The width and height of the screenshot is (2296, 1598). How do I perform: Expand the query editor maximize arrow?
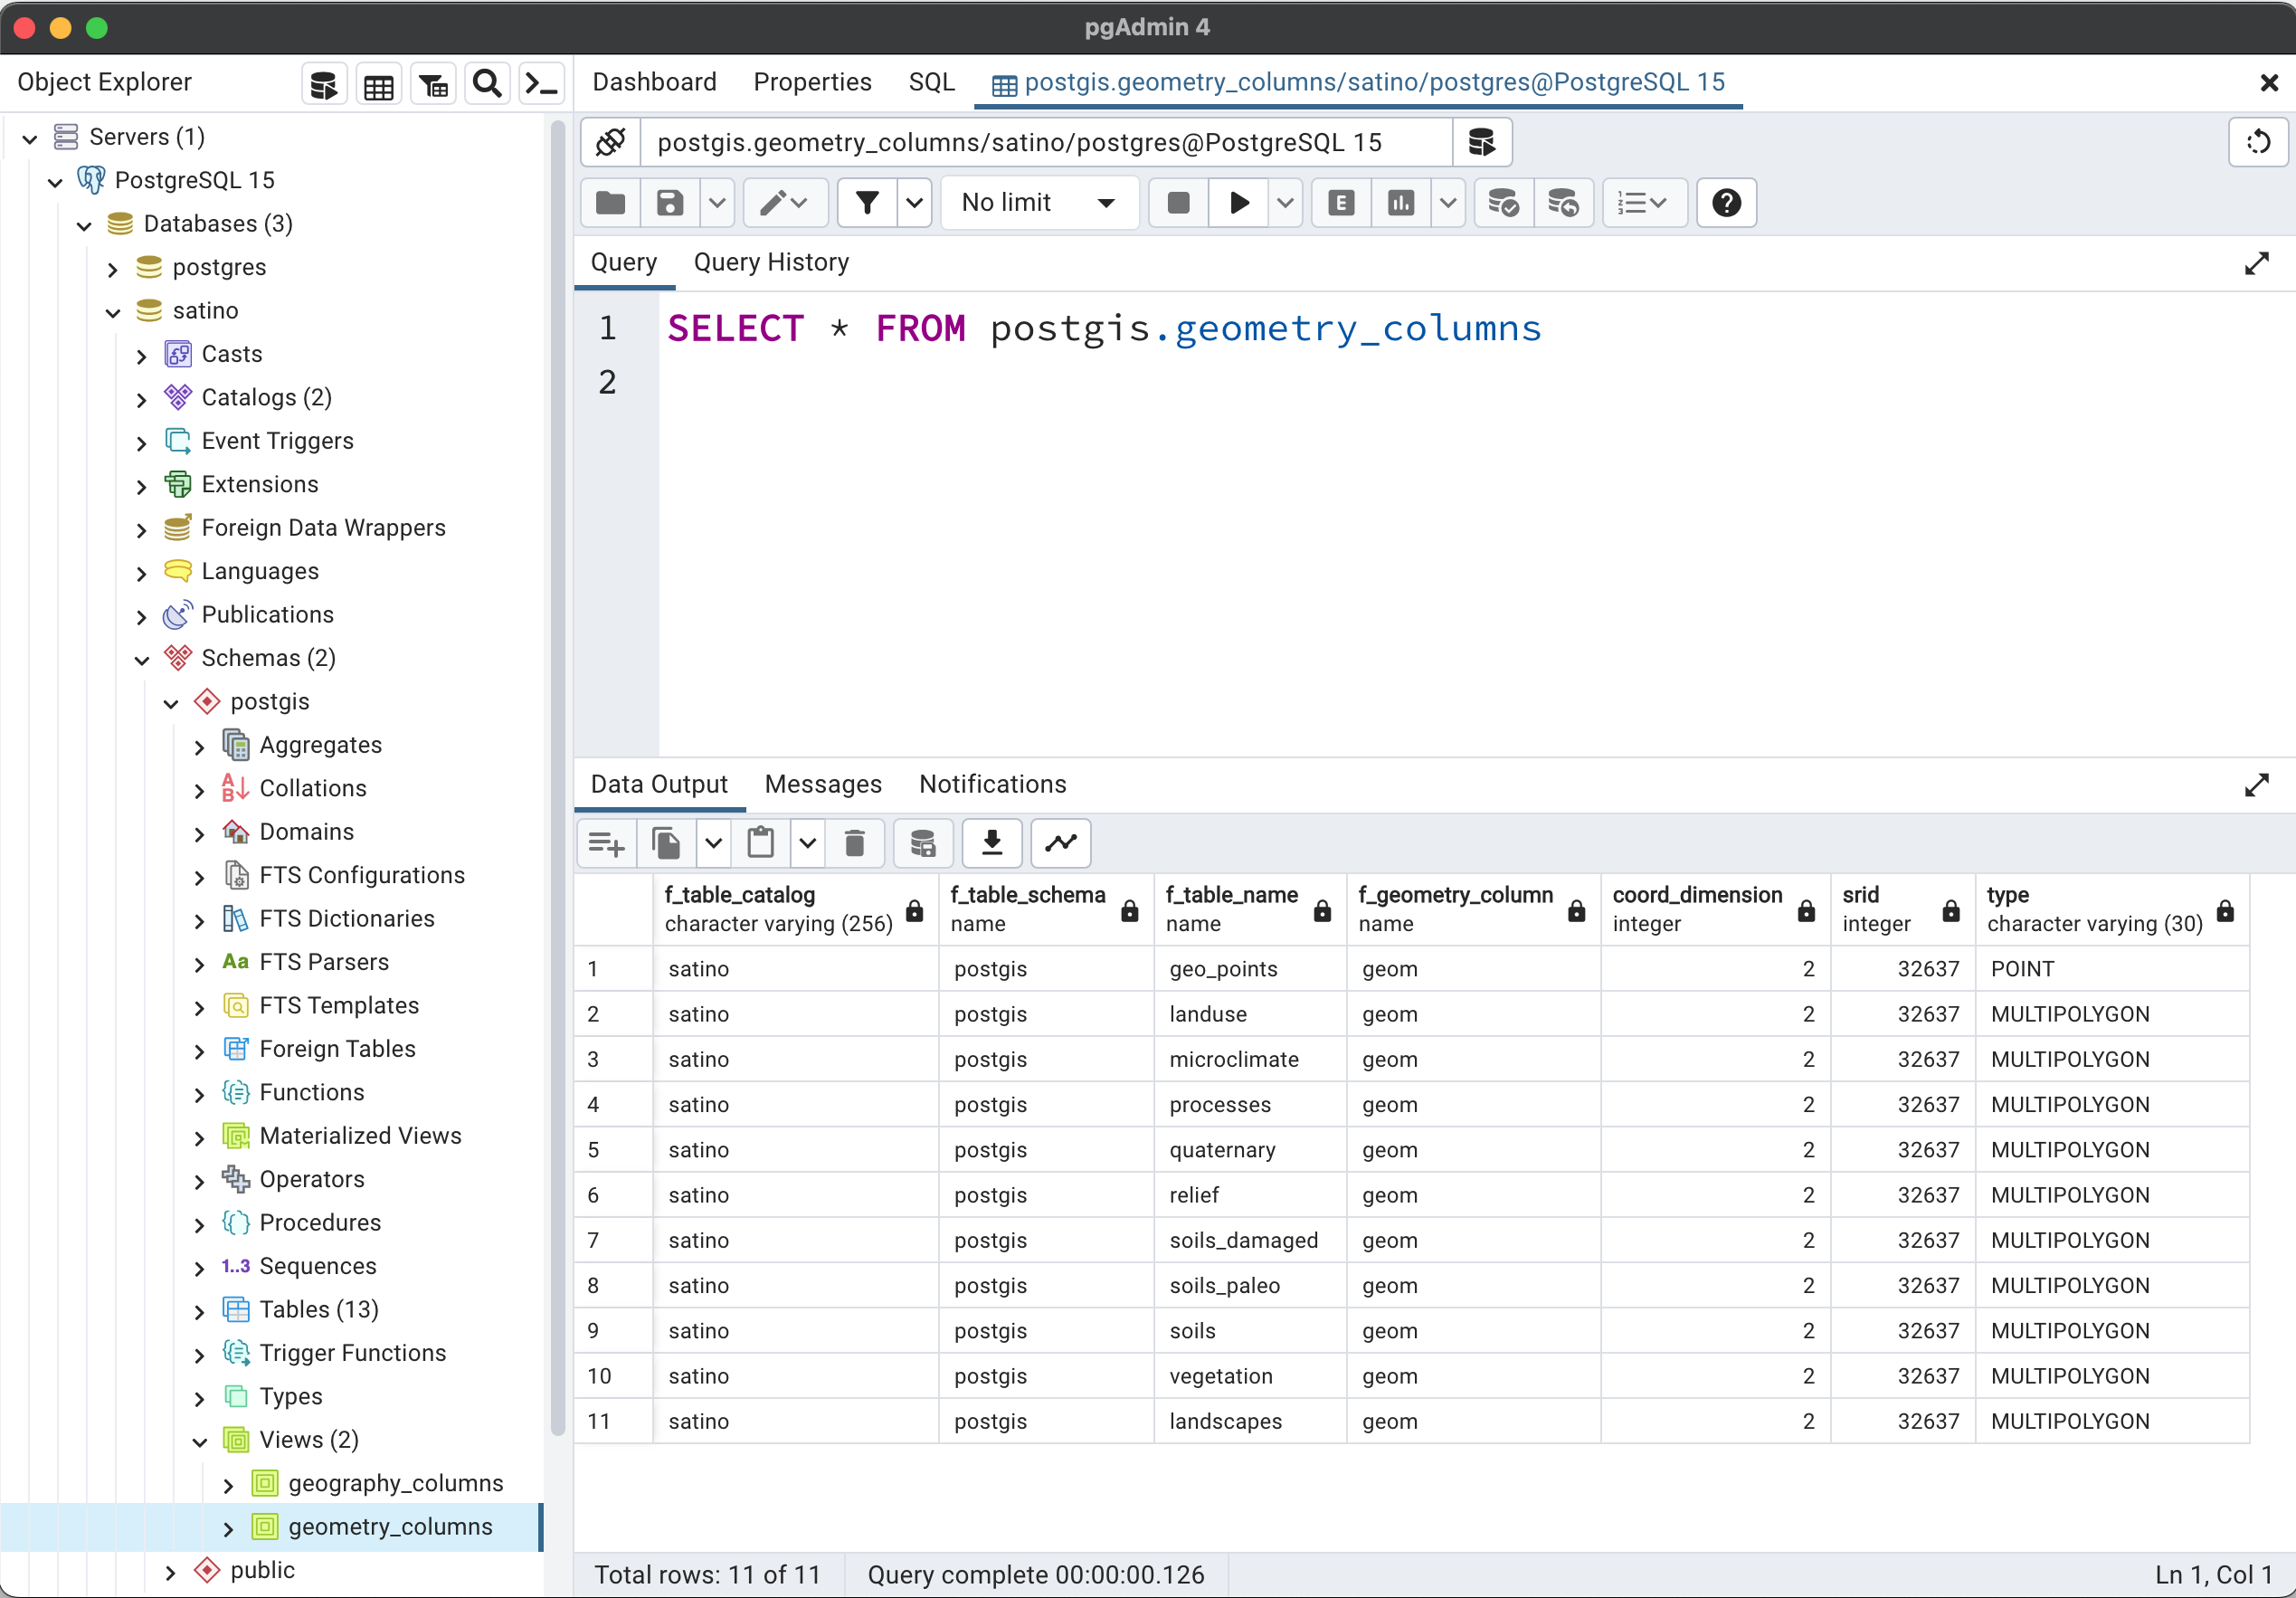(x=2256, y=264)
